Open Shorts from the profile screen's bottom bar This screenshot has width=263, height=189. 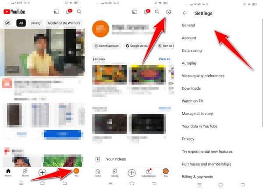pos(115,173)
